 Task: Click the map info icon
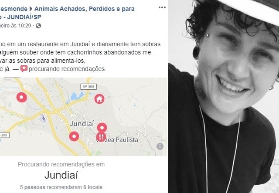coord(160,146)
